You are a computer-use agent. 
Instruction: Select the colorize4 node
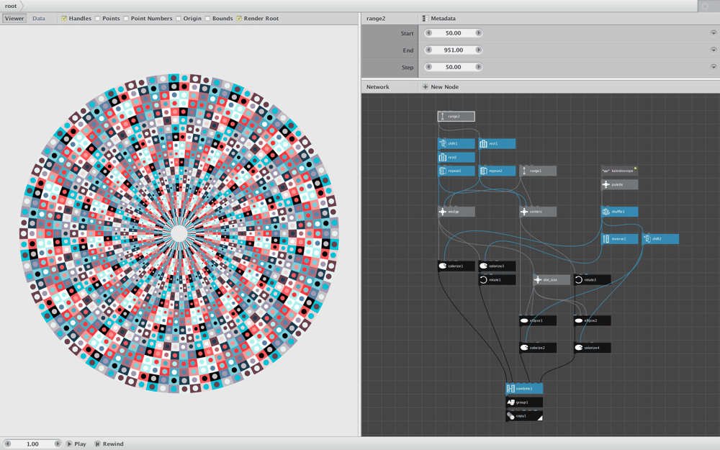(x=593, y=348)
